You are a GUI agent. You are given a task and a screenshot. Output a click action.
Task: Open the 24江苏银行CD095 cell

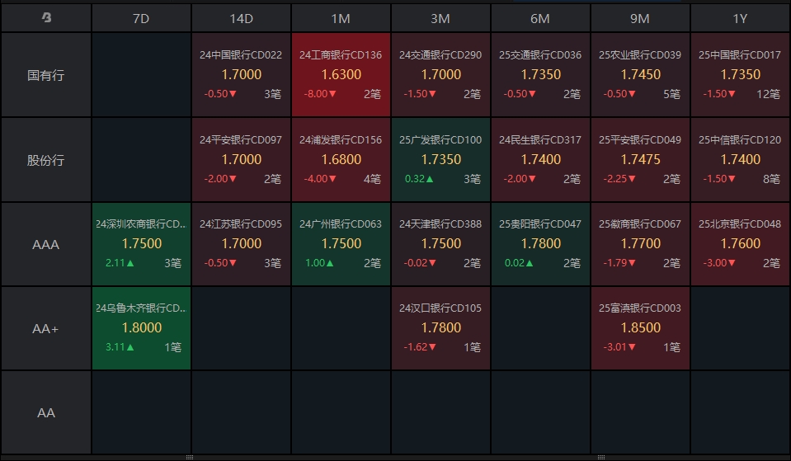241,244
